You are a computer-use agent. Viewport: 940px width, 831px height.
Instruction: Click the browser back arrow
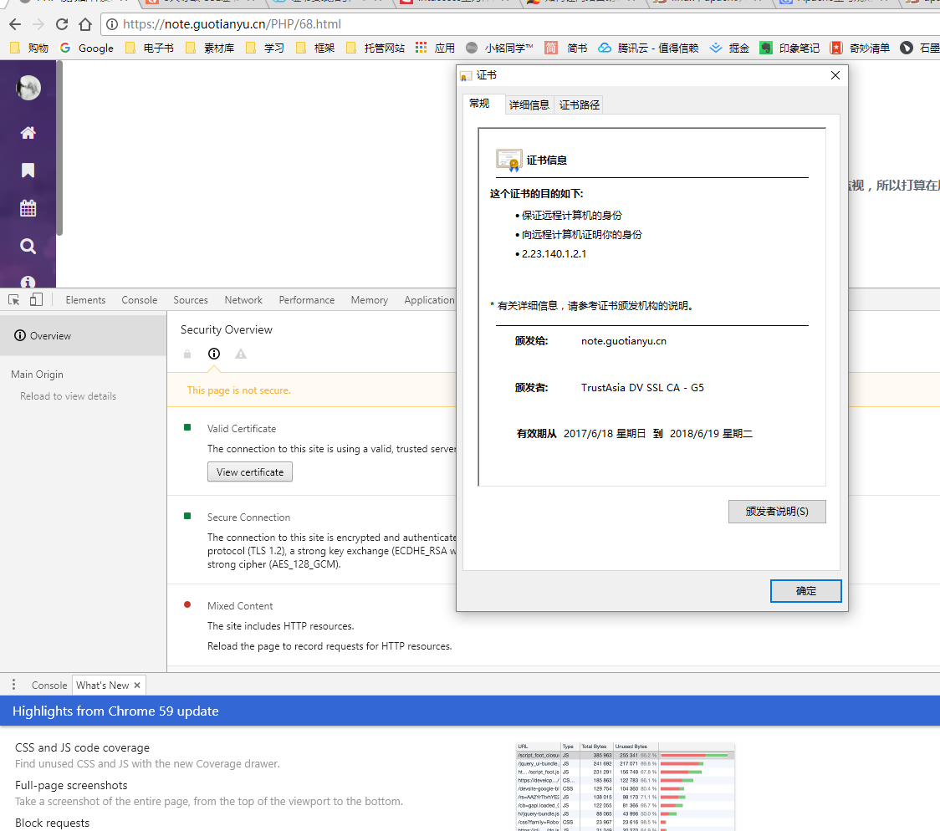tap(15, 24)
